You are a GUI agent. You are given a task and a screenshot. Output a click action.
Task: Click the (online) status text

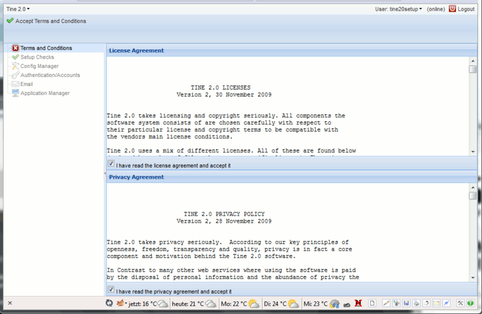coord(436,9)
